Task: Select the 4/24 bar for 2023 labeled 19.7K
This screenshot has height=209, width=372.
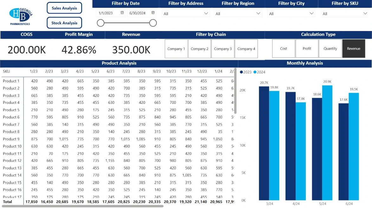Action: coord(290,146)
